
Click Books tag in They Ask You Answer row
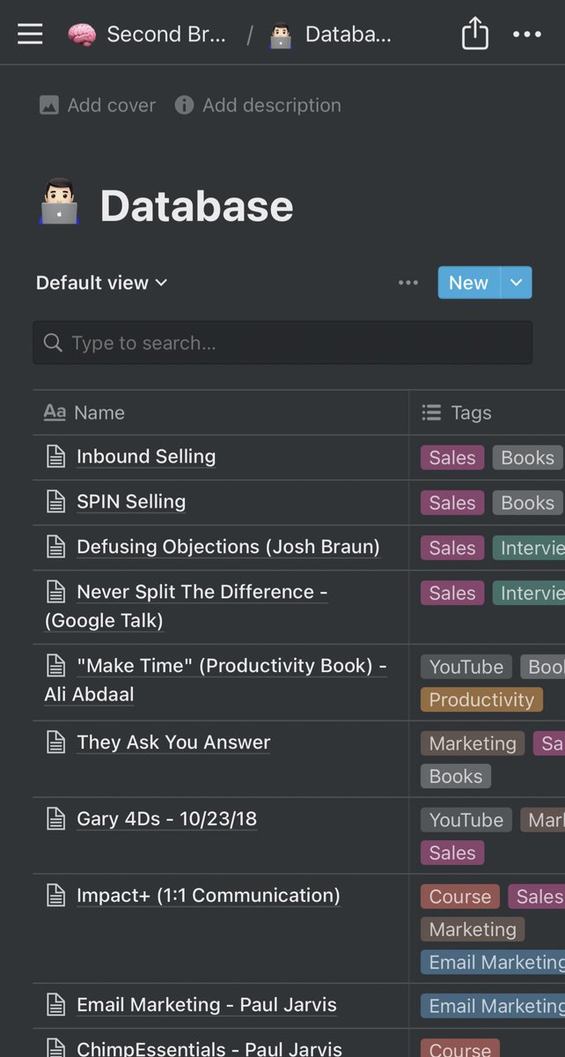(x=456, y=776)
